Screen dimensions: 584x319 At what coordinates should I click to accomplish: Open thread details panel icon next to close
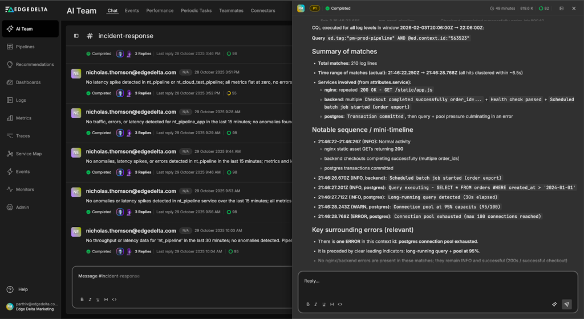(x=561, y=9)
